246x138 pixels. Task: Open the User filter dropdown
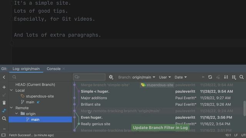(165, 77)
